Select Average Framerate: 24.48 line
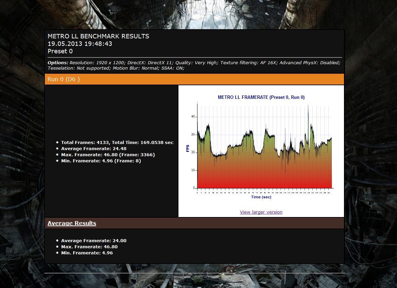The image size is (397, 288). (94, 148)
